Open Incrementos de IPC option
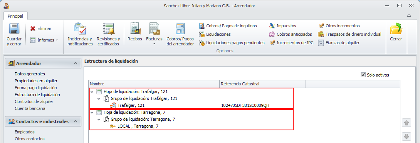This screenshot has height=143, width=420. click(x=291, y=43)
